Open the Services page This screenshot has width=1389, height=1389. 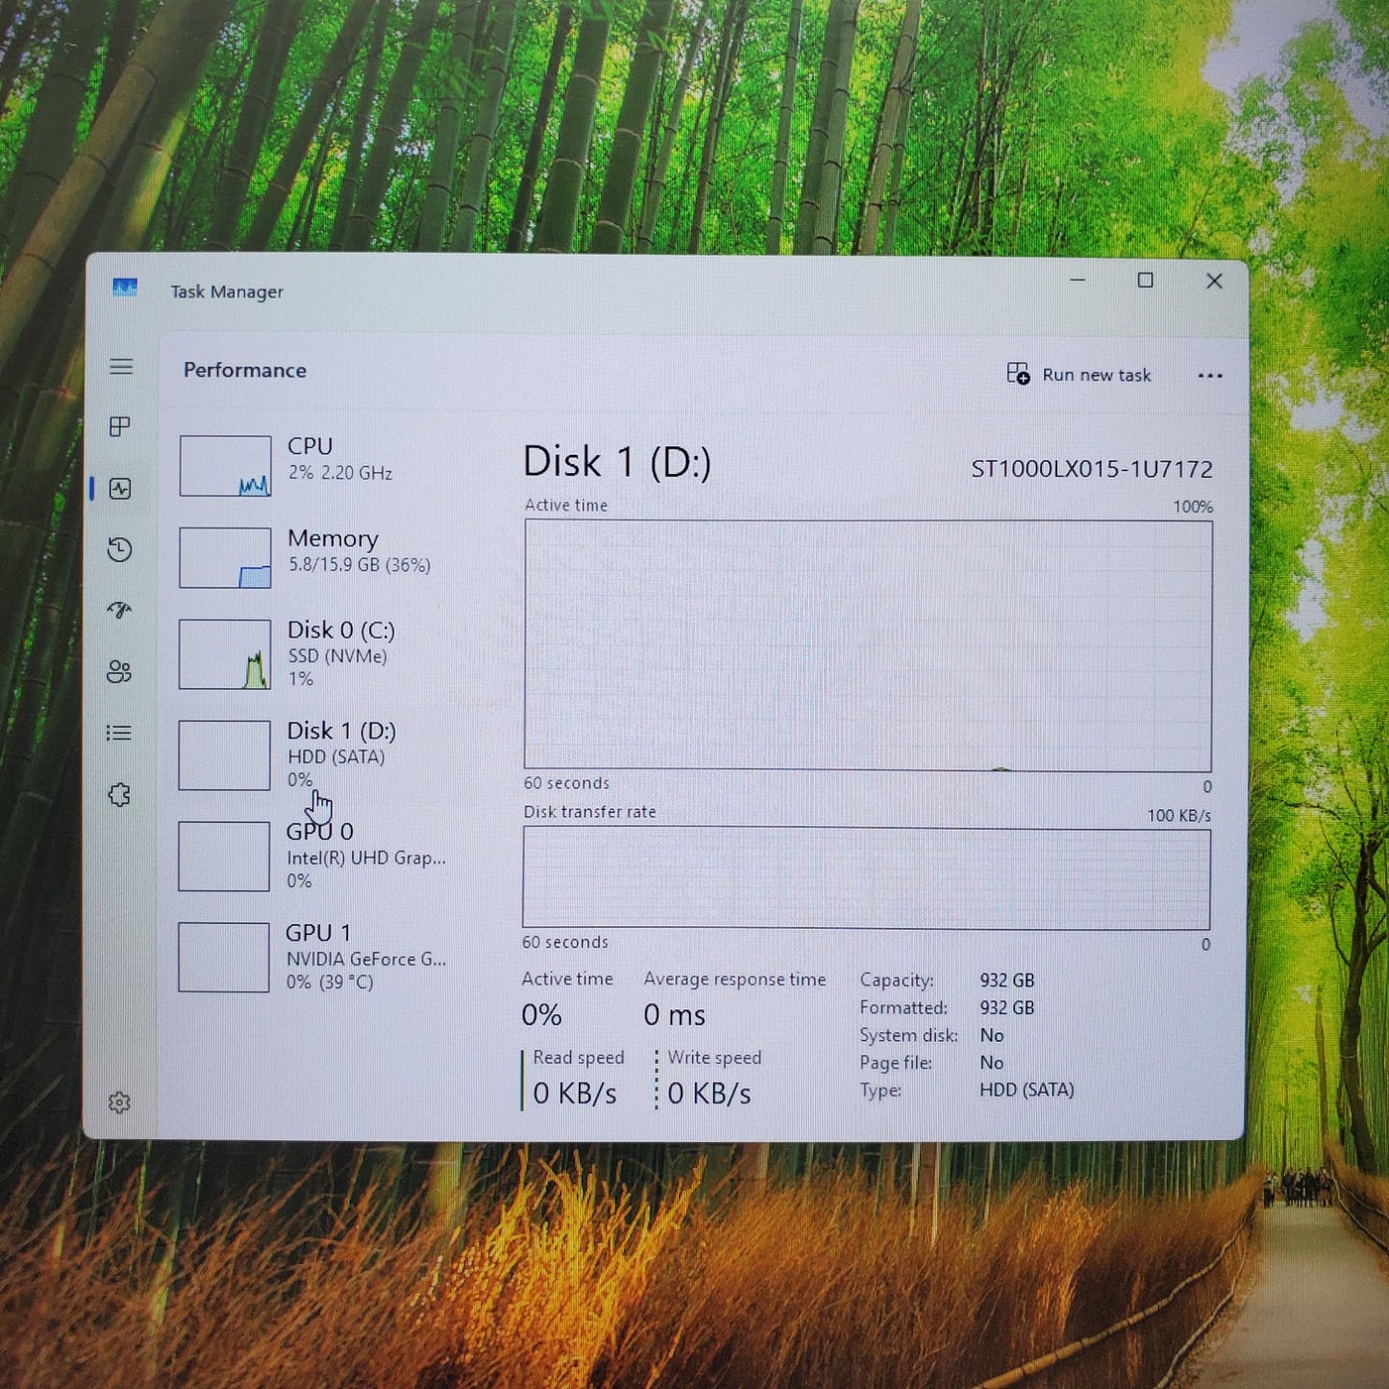point(119,794)
